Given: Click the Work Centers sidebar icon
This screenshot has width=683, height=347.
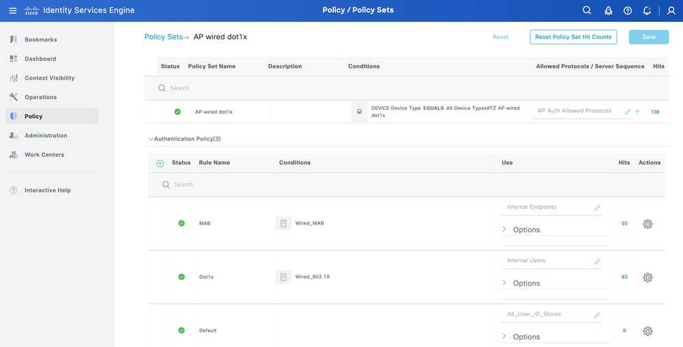Looking at the screenshot, I should (14, 154).
